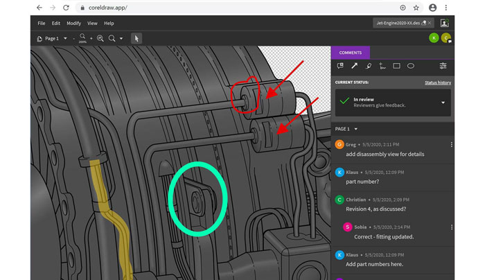
Task: Switch to the COMMENTS tab
Action: point(351,52)
